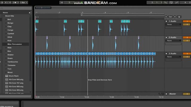Click the loop brace at bar 3
The image size is (191, 107).
(x=123, y=15)
